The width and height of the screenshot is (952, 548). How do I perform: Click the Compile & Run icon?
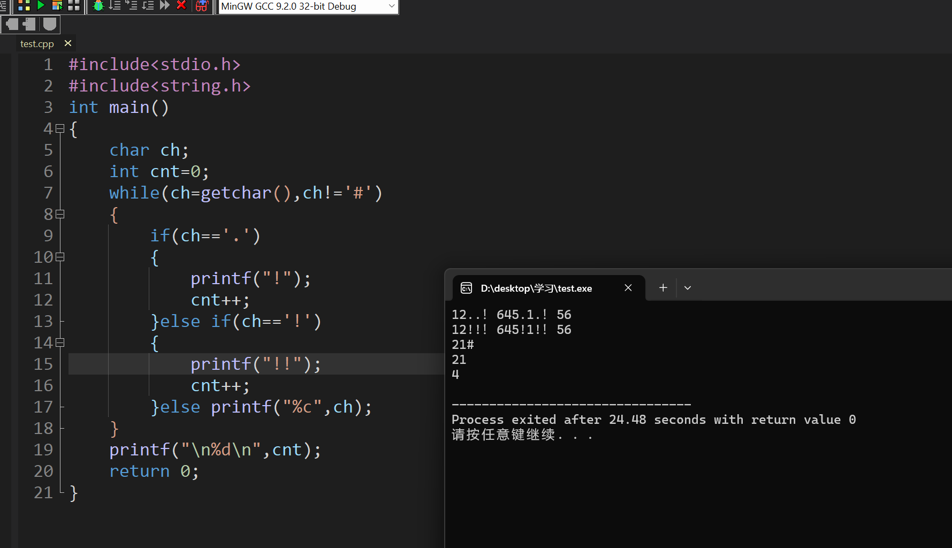coord(57,6)
